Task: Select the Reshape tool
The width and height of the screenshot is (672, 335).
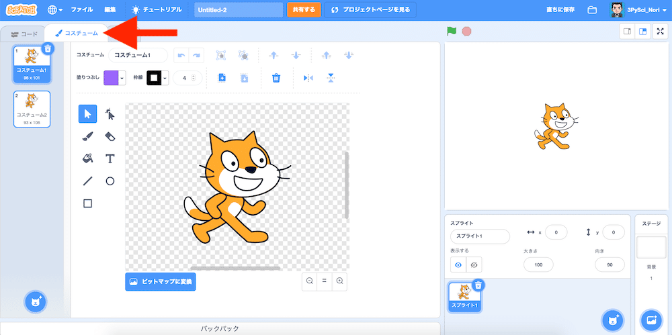Action: pos(110,114)
